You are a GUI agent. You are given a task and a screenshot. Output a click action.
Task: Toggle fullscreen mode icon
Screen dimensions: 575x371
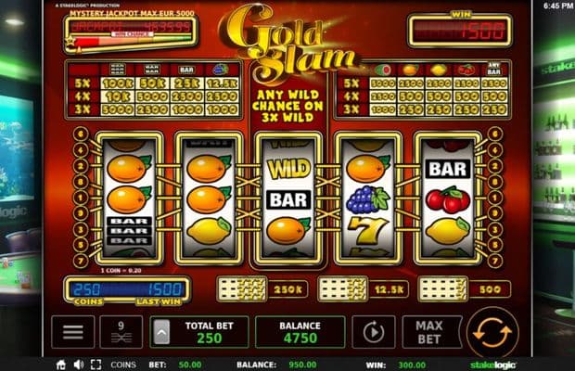pos(96,365)
